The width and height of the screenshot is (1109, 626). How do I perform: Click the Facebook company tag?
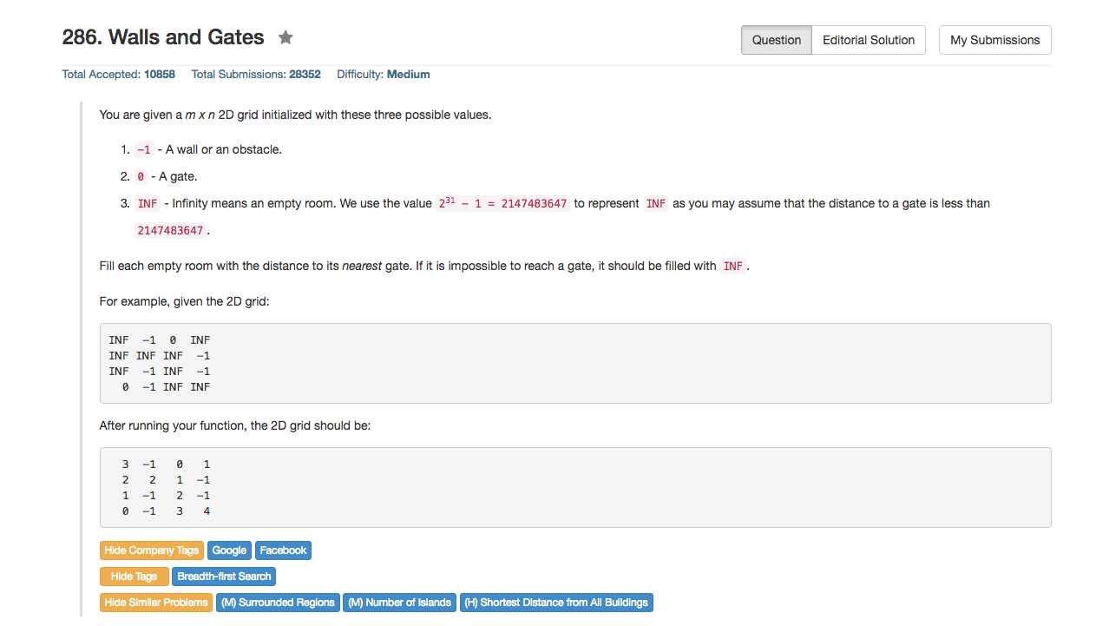point(283,550)
